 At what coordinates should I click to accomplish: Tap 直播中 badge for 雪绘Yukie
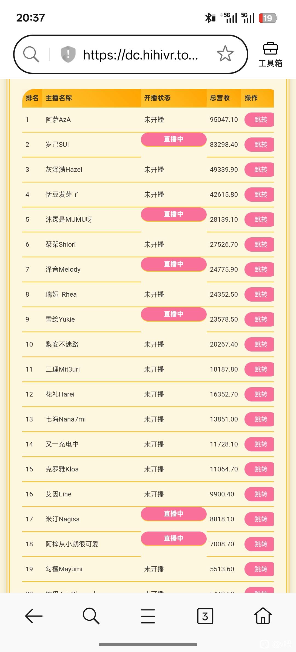(173, 314)
